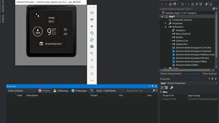The height and width of the screenshot is (123, 219).
Task: Open the Error List window position dropdown arrow
Action: click(x=149, y=86)
